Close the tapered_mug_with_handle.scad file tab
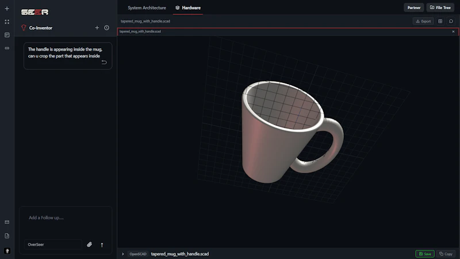Image resolution: width=460 pixels, height=259 pixels. (x=453, y=32)
